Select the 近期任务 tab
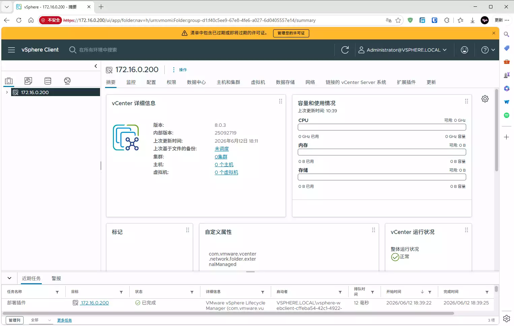The width and height of the screenshot is (514, 326). [31, 278]
